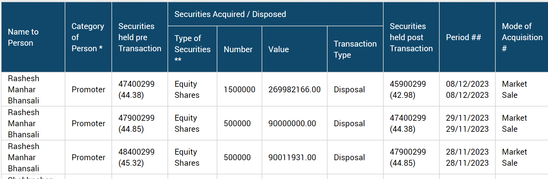Click the value cell showing 90011931.00
The width and height of the screenshot is (548, 179).
pos(292,157)
